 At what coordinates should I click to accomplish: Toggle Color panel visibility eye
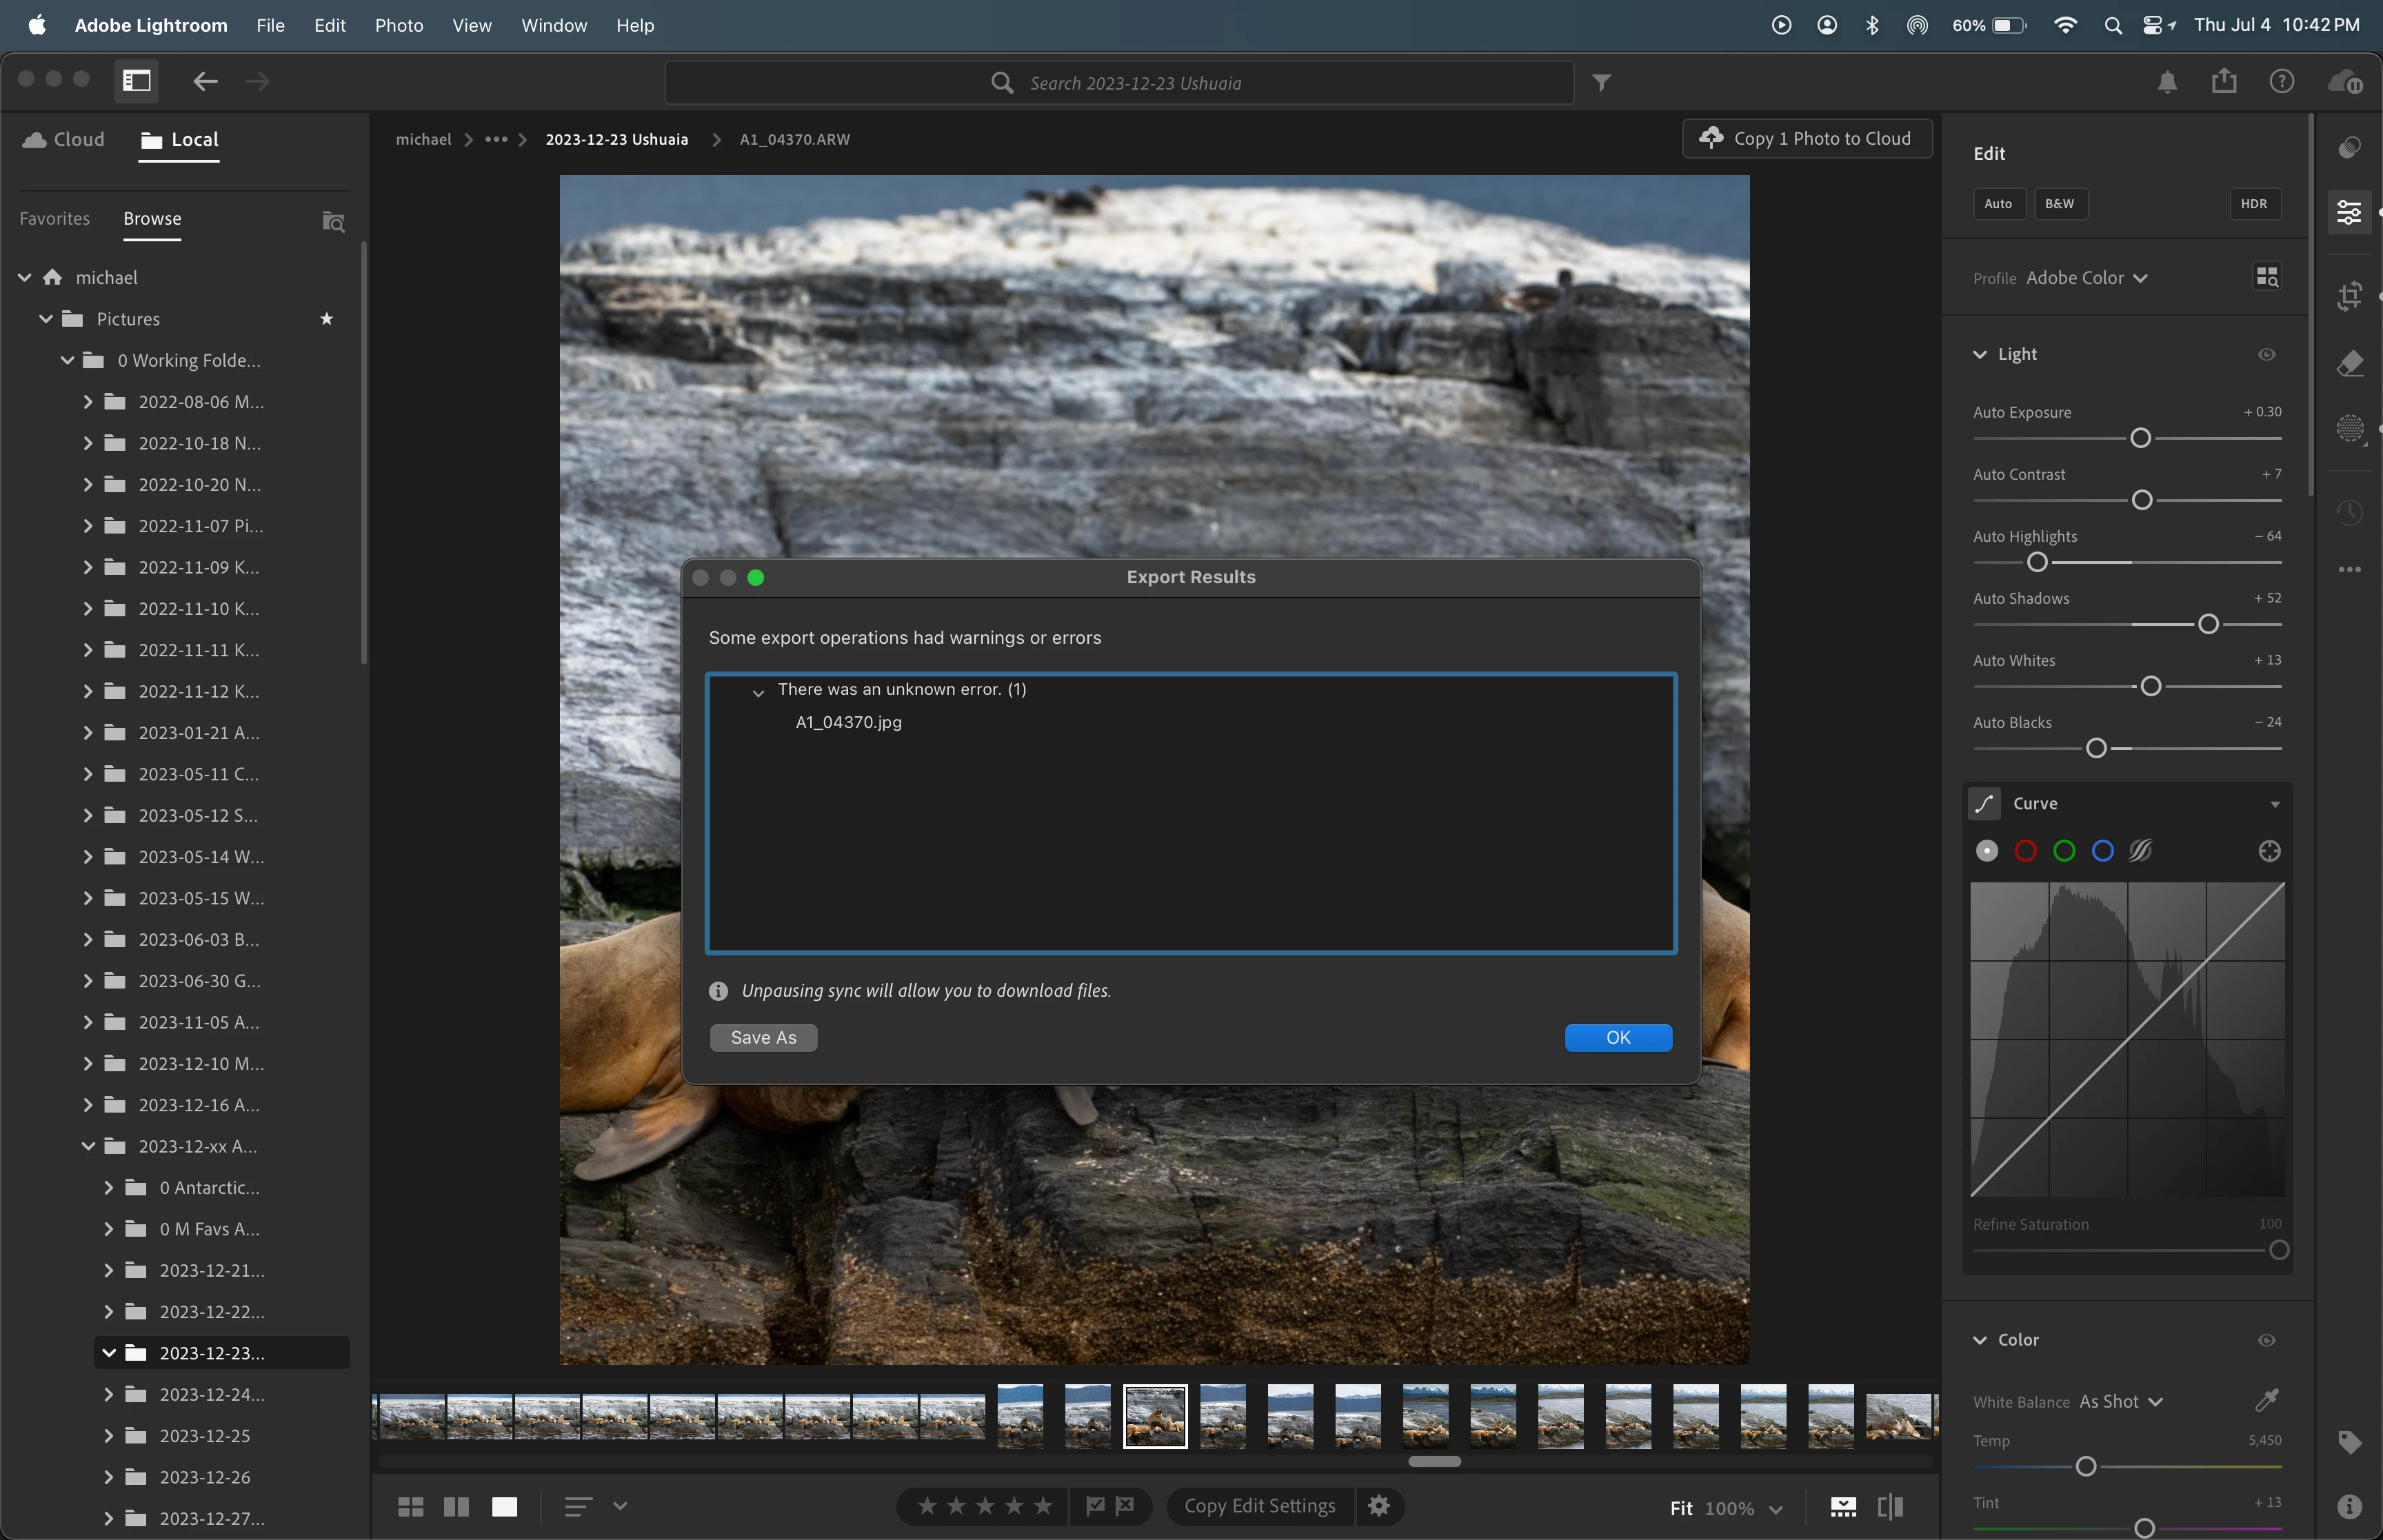point(2266,1340)
